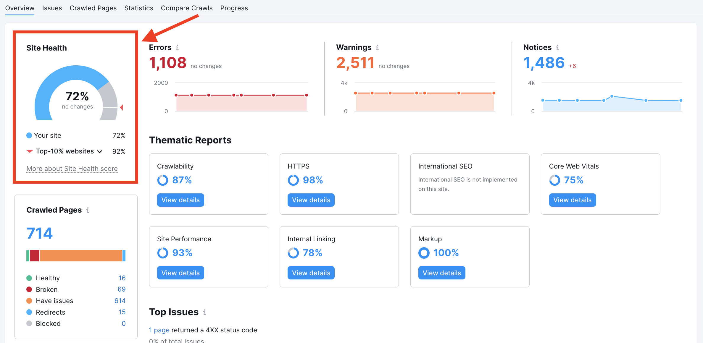The image size is (703, 343).
Task: Click the HTTPS score ring
Action: [293, 180]
